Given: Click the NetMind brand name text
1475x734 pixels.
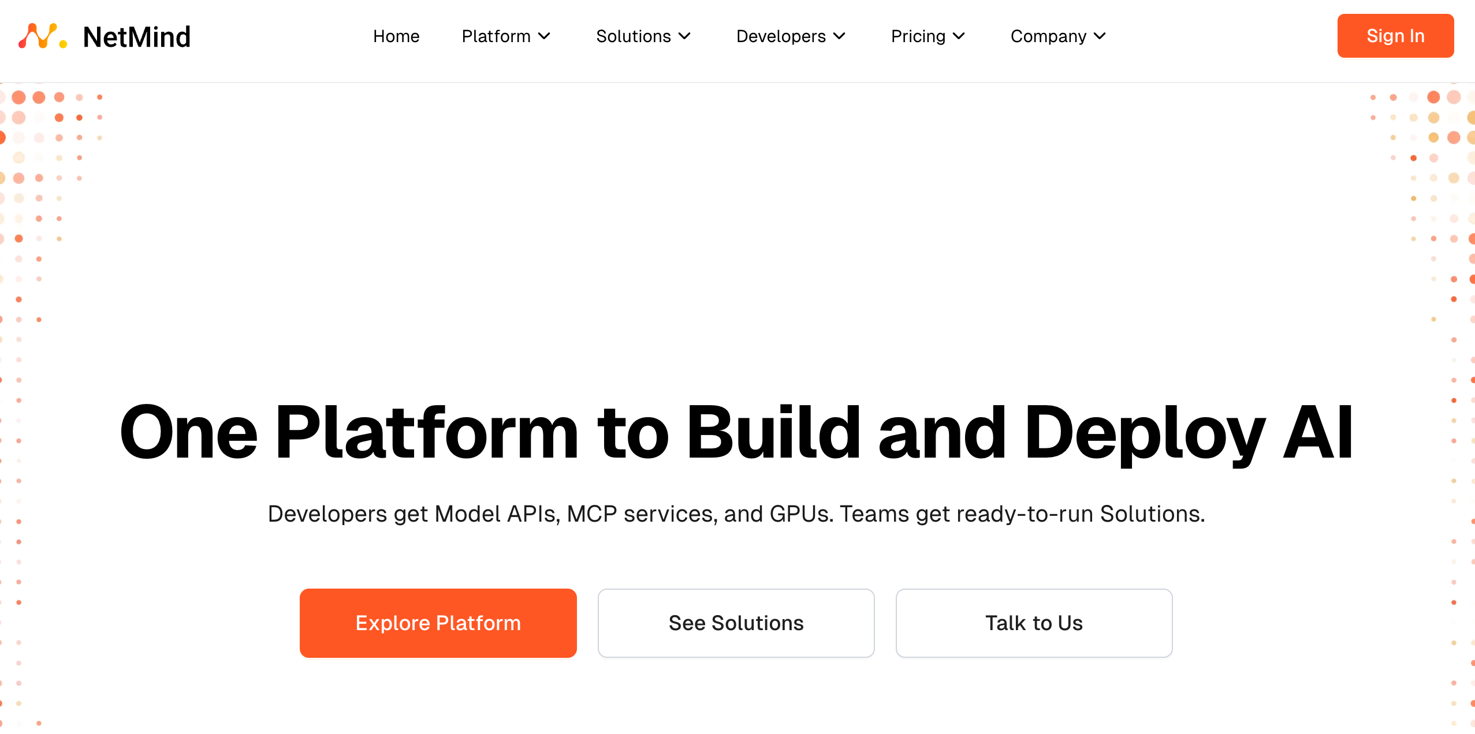Looking at the screenshot, I should [137, 37].
